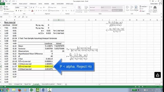Screen dimensions: 164x92
Task: Expand the Name Box dropdown
Action: click(9, 17)
